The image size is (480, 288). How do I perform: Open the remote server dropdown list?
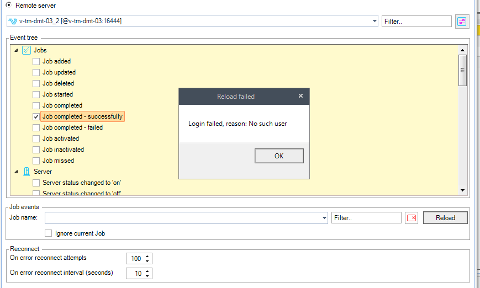(375, 22)
